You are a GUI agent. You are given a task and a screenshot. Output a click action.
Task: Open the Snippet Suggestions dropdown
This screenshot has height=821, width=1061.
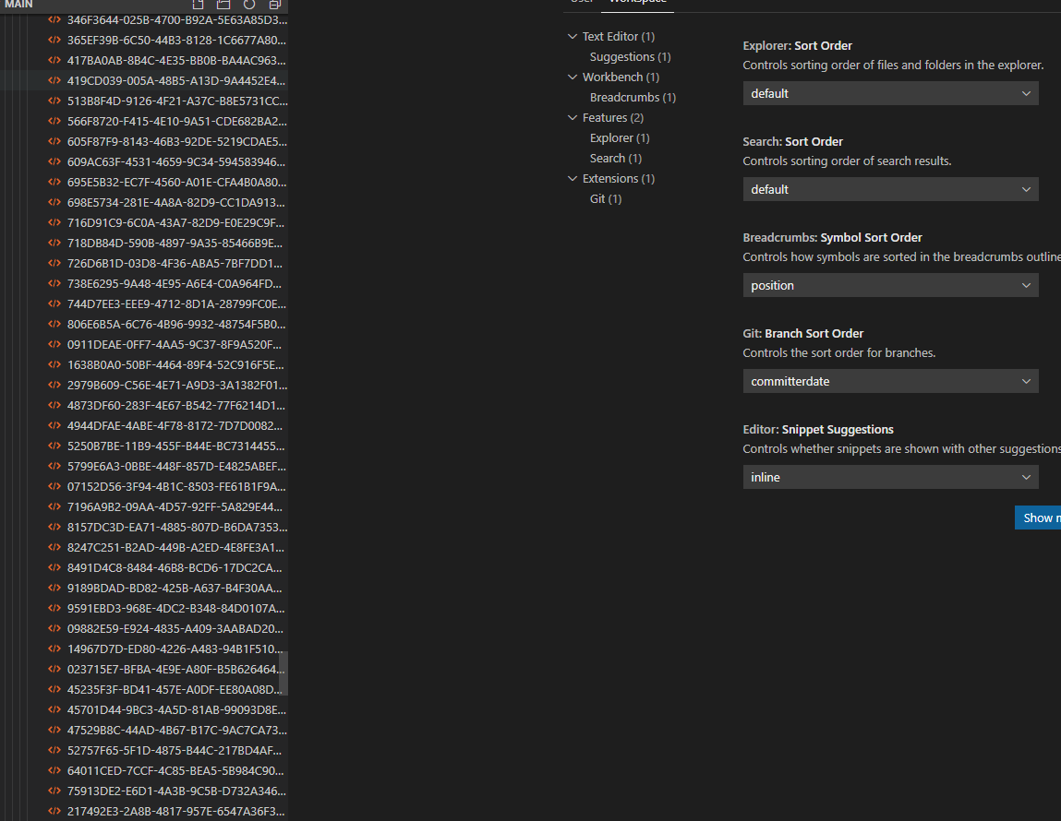pos(889,477)
